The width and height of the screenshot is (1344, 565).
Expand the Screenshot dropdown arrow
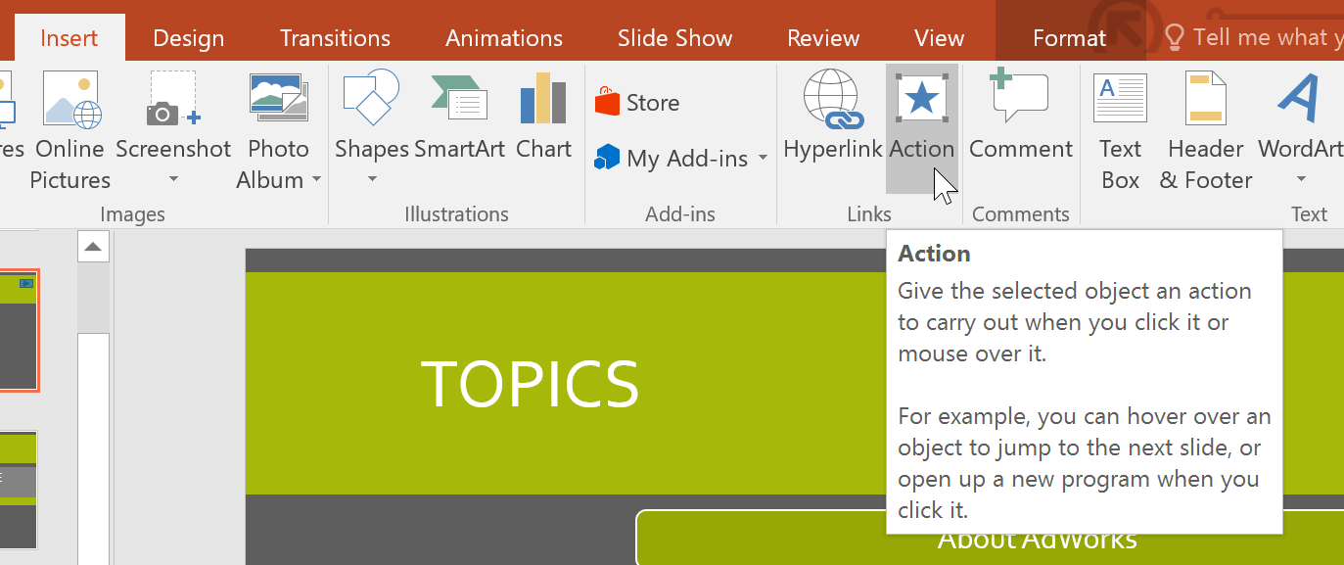(173, 179)
